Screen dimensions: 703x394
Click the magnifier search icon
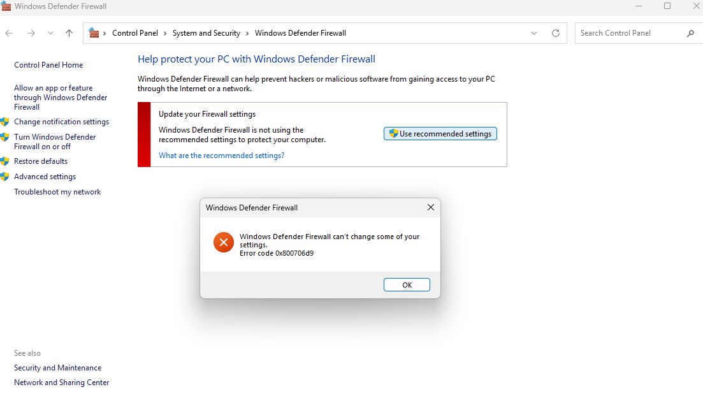tap(690, 33)
